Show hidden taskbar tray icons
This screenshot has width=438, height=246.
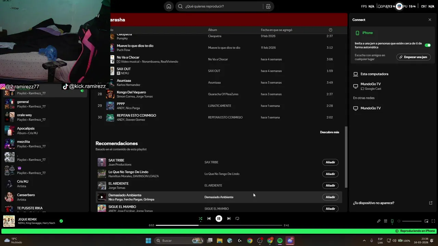pos(365,241)
